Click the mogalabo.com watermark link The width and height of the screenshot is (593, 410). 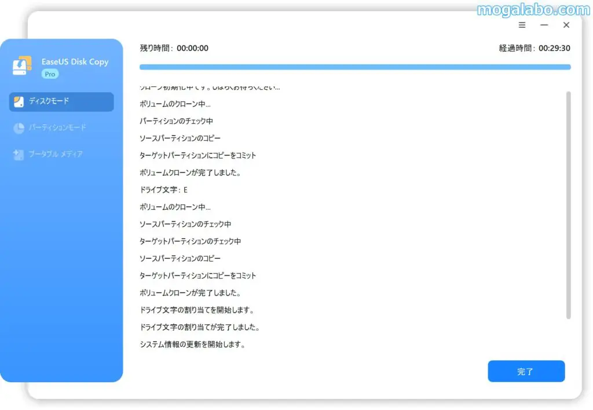tap(533, 9)
